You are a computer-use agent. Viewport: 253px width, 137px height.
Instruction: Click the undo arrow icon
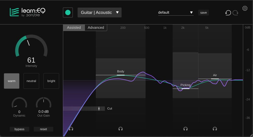tap(228, 13)
